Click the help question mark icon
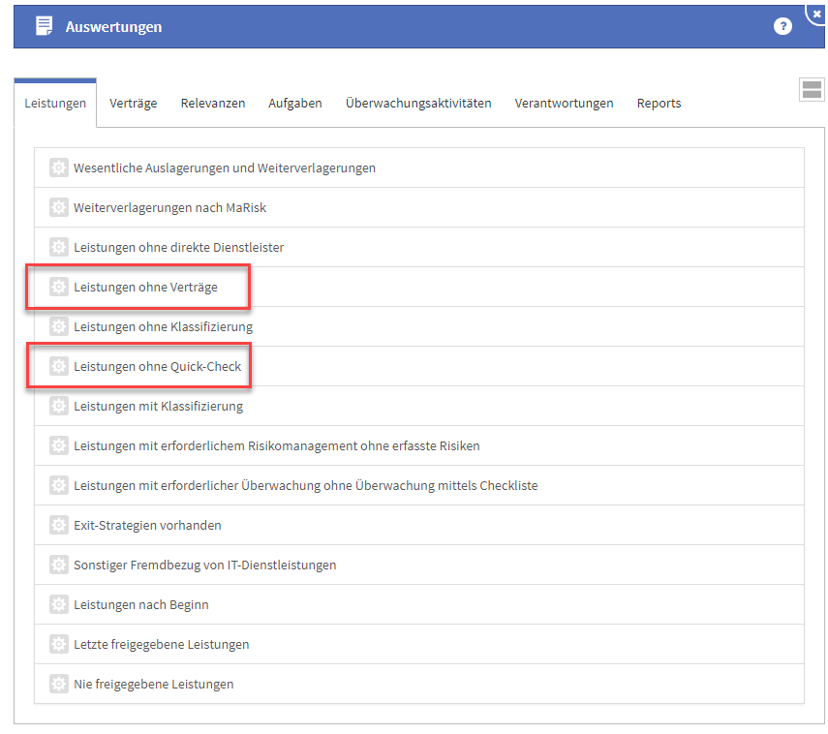Viewport: 828px width, 734px height. tap(782, 27)
